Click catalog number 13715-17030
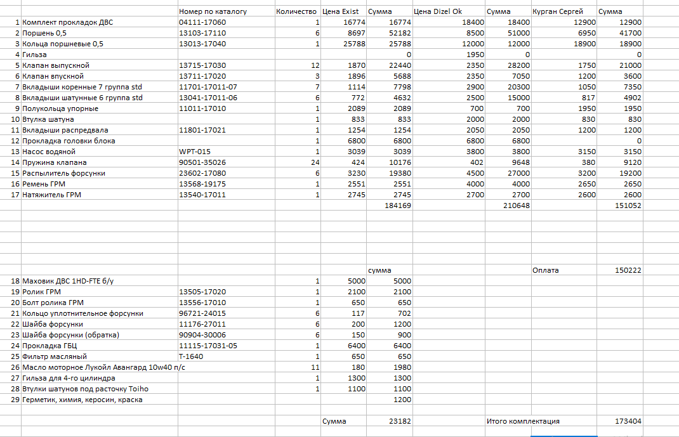Image resolution: width=679 pixels, height=437 pixels. [x=227, y=65]
